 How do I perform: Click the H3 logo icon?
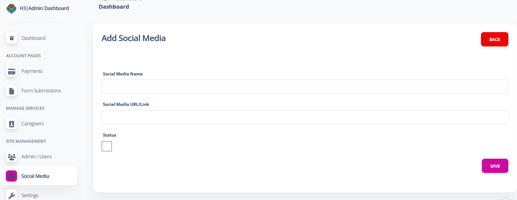[x=11, y=8]
